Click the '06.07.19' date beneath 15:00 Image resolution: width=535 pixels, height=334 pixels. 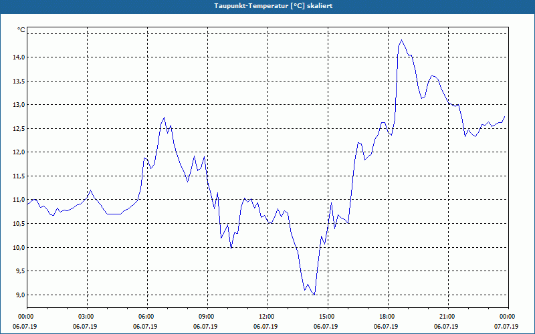pos(326,327)
